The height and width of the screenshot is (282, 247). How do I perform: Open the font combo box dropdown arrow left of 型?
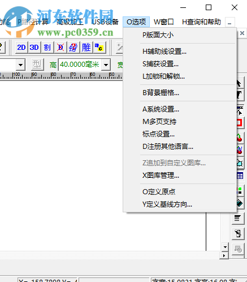coord(21,65)
